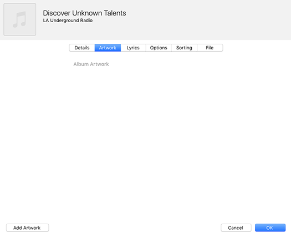The image size is (291, 237).
Task: Click the song title Discover Unknown Talents
Action: click(84, 13)
